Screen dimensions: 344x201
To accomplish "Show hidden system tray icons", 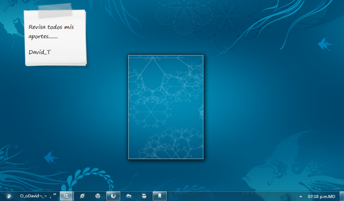I will click(301, 196).
